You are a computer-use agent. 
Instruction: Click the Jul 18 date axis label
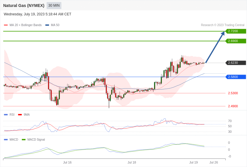click(132, 162)
